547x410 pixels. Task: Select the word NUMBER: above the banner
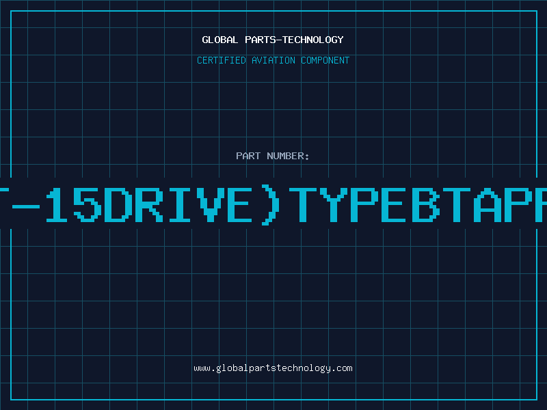coord(288,156)
